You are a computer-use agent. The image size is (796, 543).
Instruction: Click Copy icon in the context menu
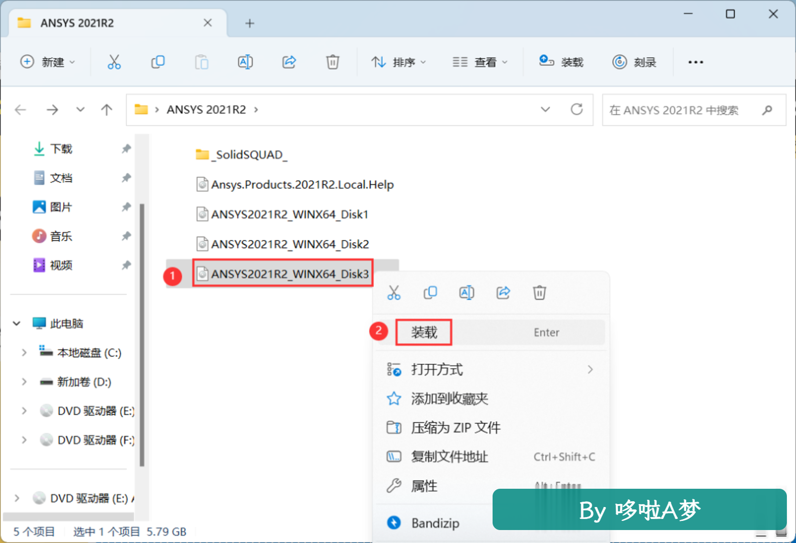(x=430, y=292)
